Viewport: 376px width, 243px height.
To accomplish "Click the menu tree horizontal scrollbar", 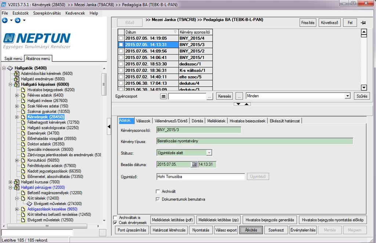I will click(47, 226).
